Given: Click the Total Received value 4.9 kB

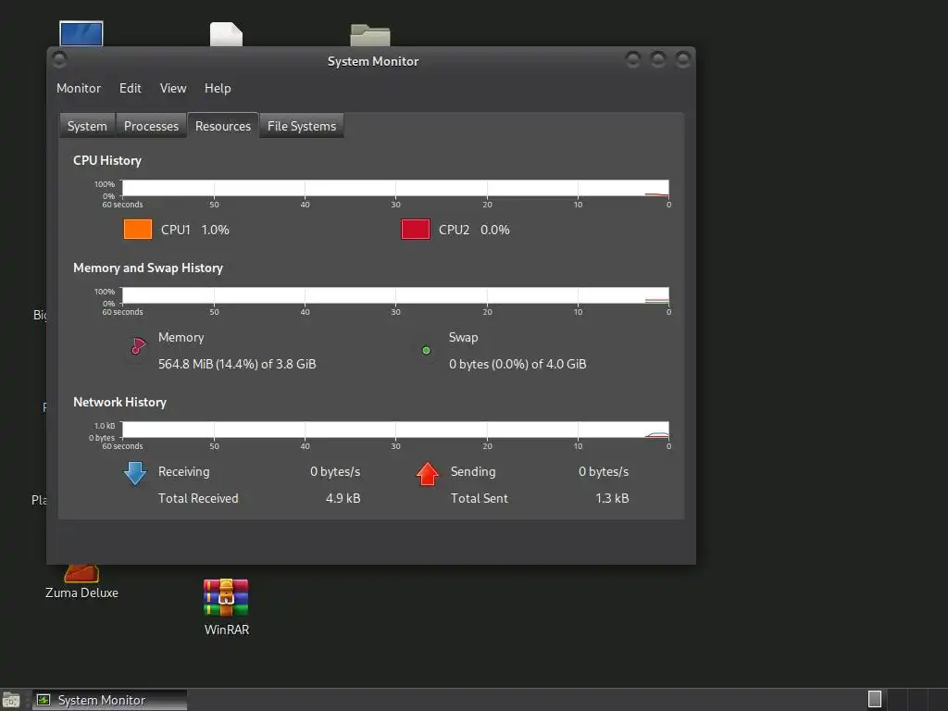Looking at the screenshot, I should coord(343,498).
